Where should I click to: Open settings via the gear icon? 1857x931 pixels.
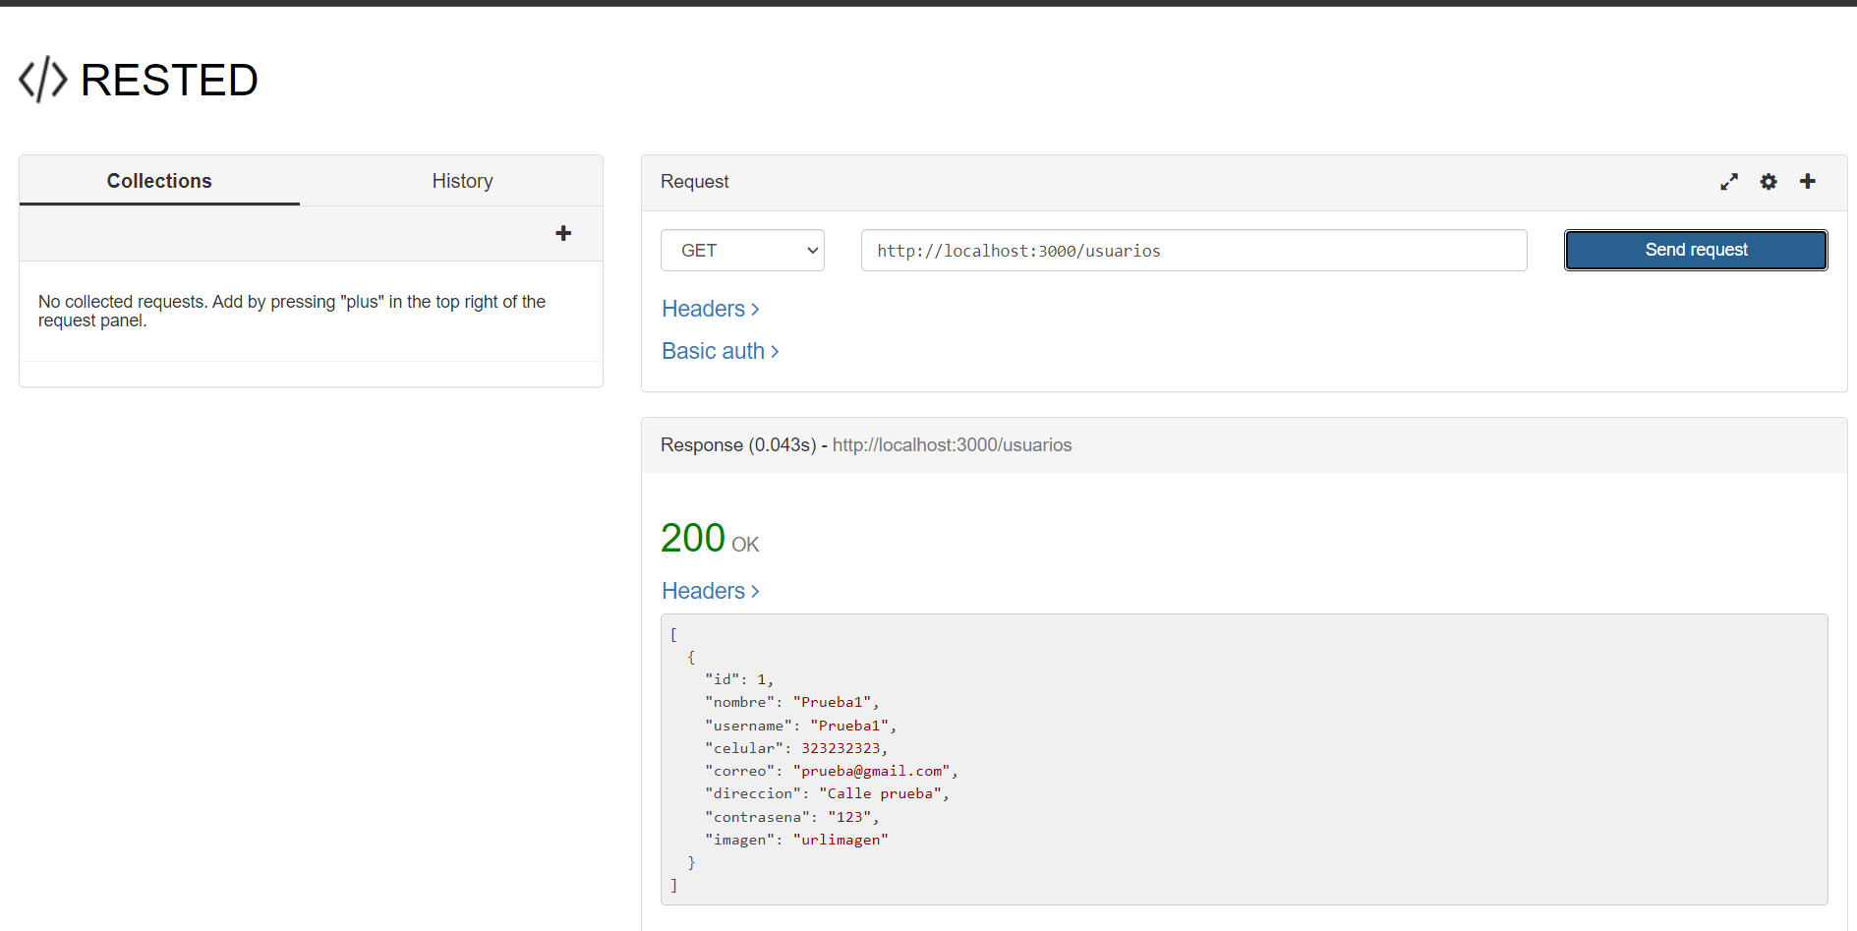click(1768, 181)
